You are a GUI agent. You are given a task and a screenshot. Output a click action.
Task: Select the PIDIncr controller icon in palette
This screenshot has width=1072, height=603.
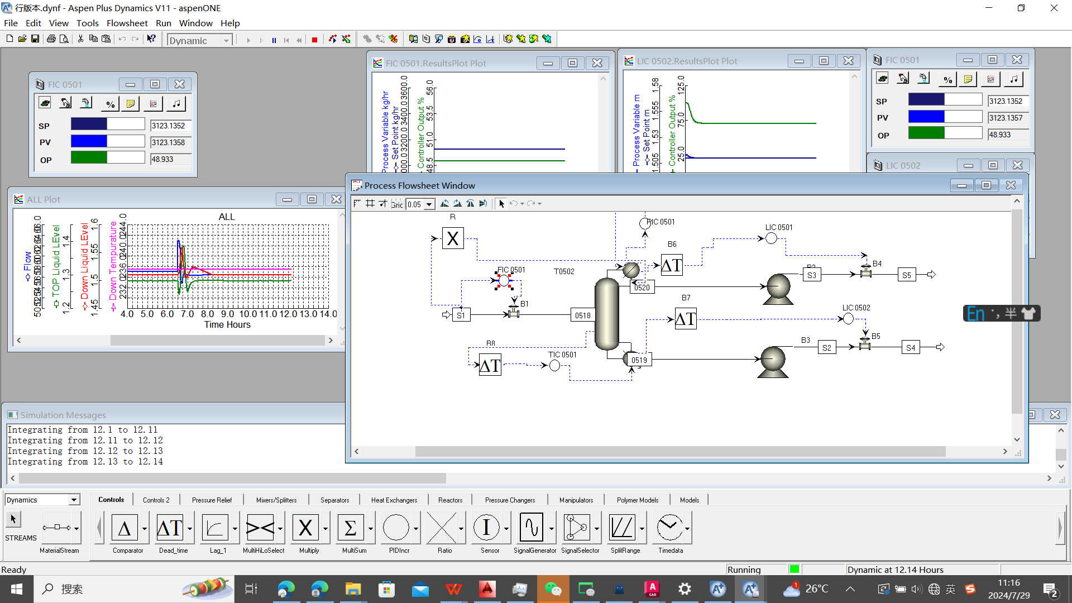coord(396,528)
